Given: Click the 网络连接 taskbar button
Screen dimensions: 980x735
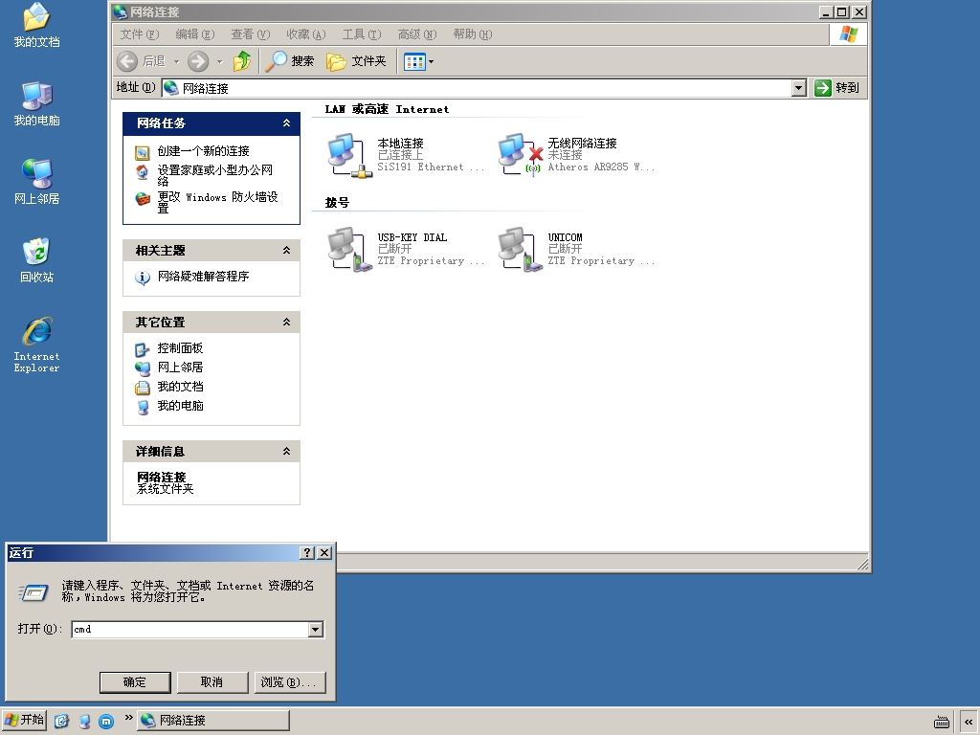Looking at the screenshot, I should click(x=213, y=721).
